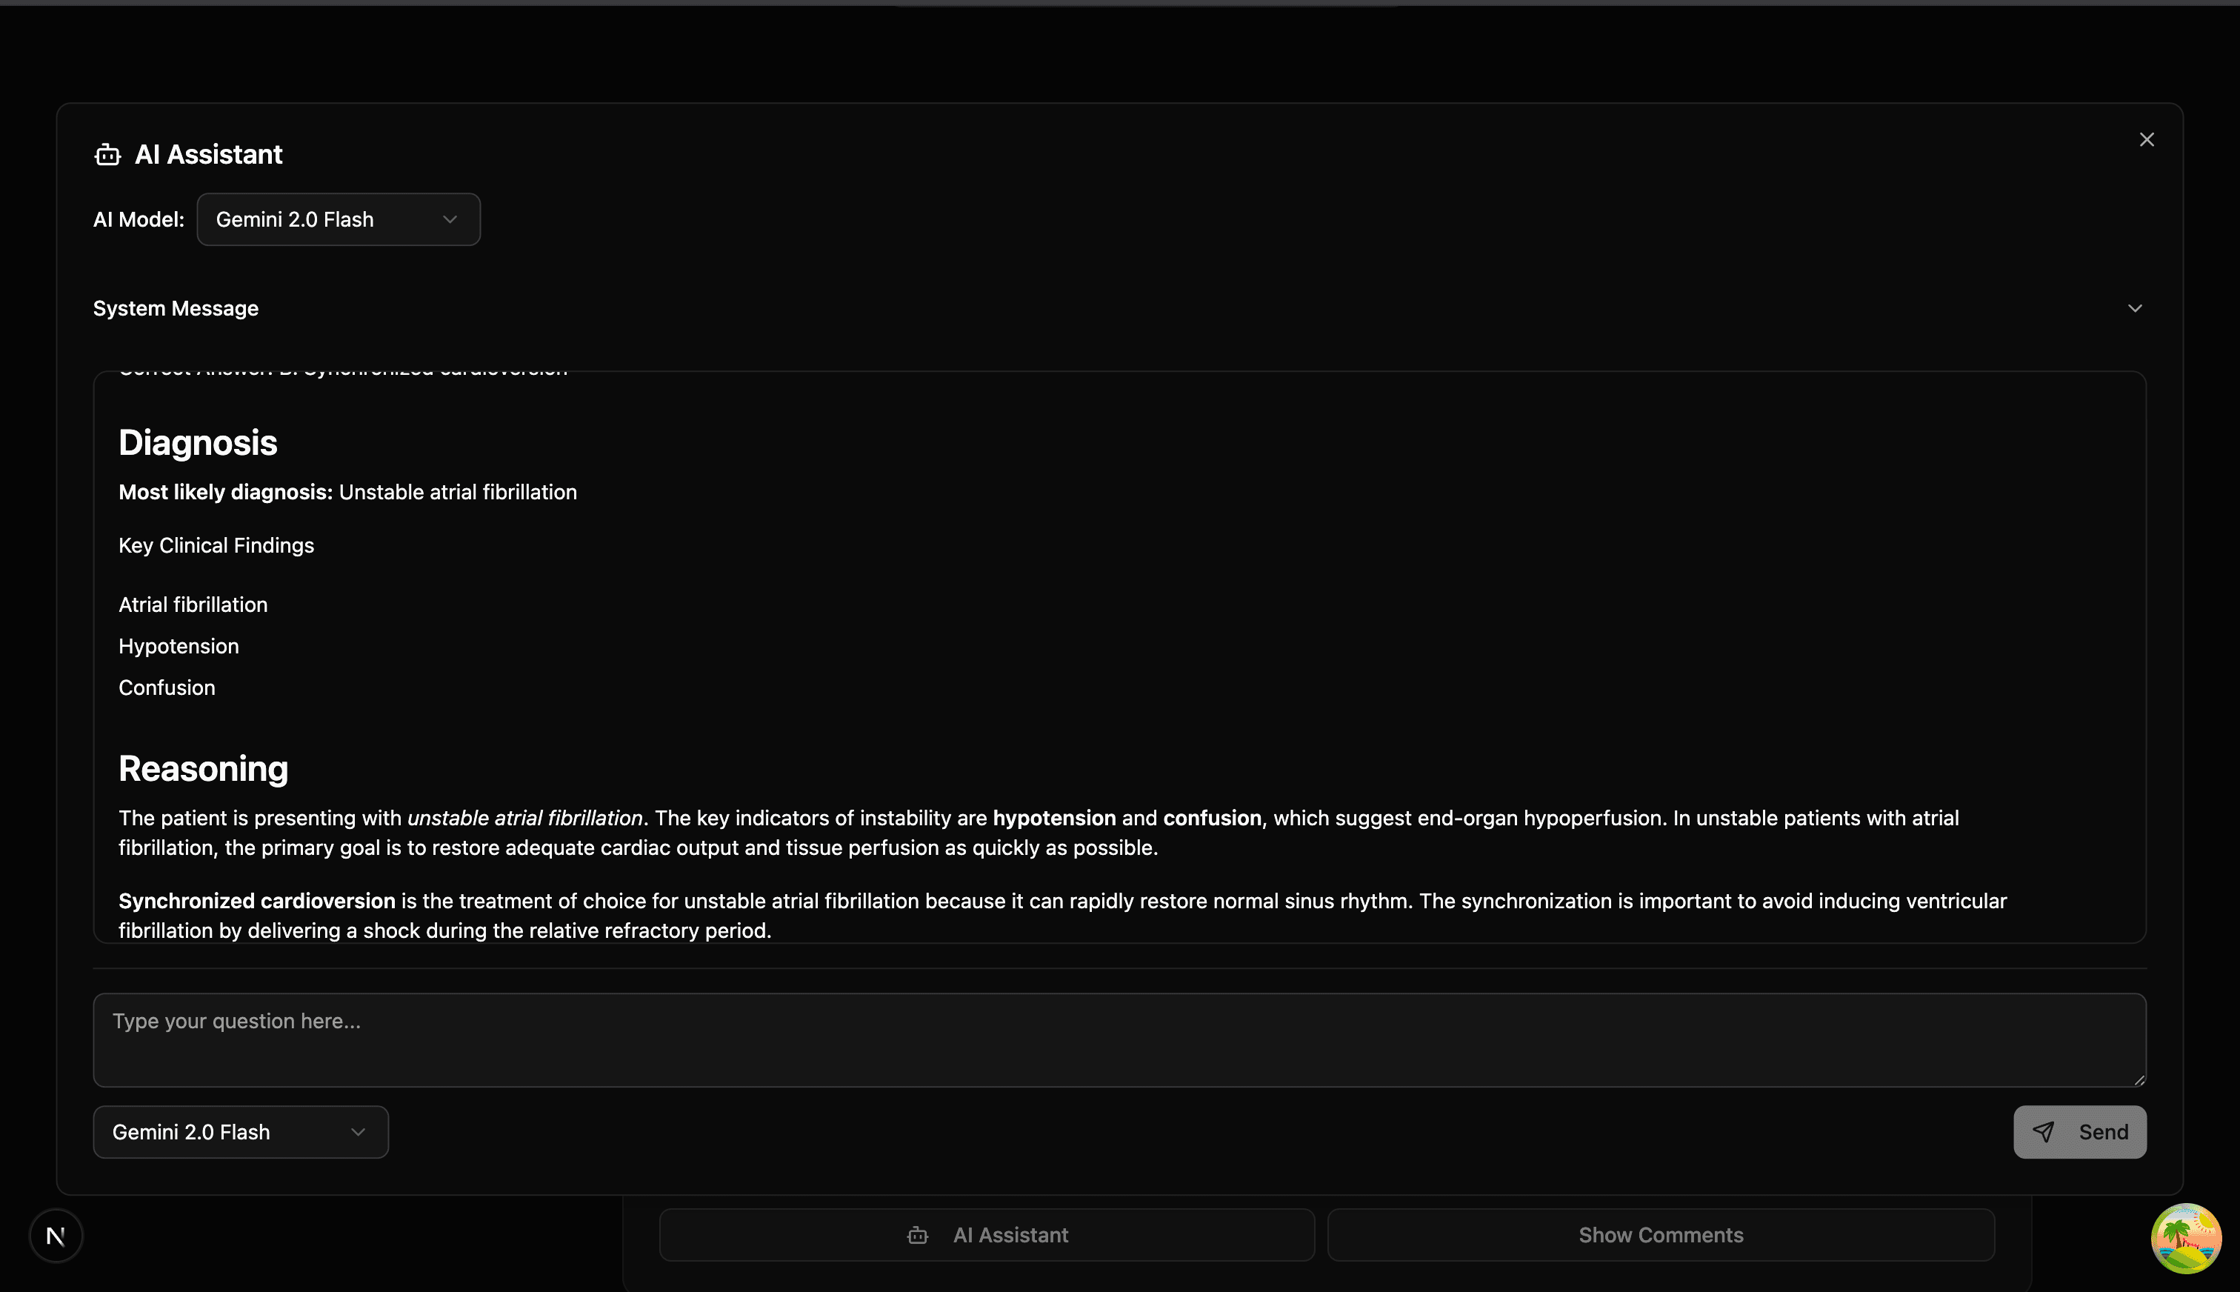Click the Show Comments button
Screen dimensions: 2240x1292
[1660, 1234]
